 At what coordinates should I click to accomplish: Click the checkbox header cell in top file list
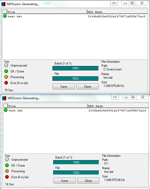(5, 12)
